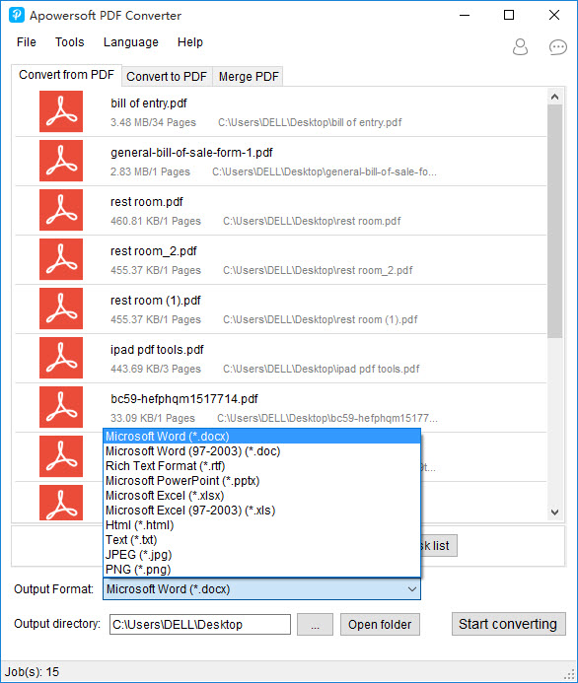
Task: Click PDF icon for bill of entry.pdf
Action: point(61,111)
